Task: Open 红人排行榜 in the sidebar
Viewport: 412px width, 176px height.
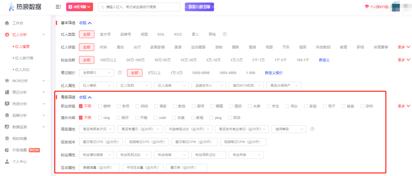Action: 24,58
